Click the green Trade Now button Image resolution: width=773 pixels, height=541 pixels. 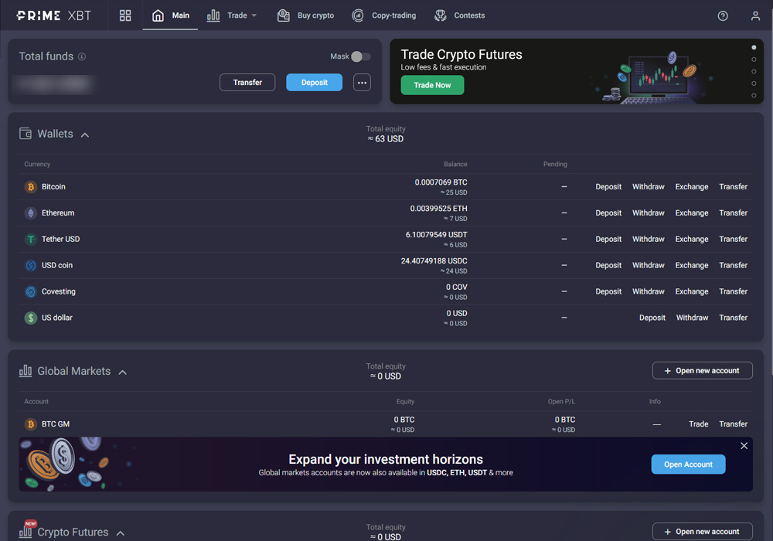(432, 85)
